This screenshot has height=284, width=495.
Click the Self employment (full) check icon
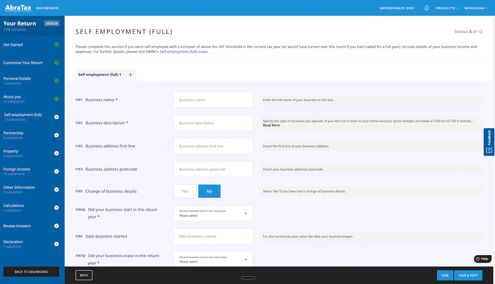point(56,117)
